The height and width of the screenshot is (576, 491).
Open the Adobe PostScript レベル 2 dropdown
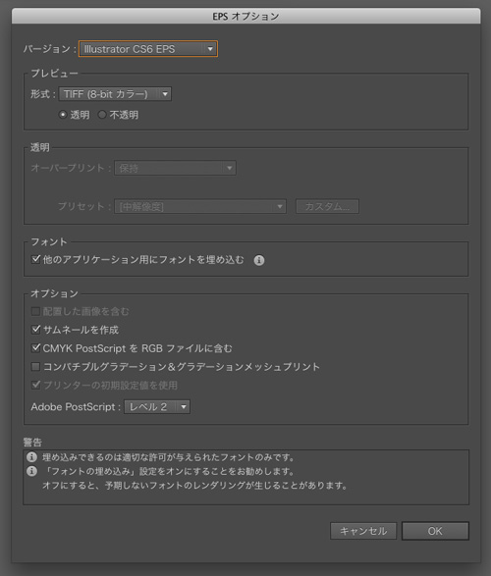[157, 406]
